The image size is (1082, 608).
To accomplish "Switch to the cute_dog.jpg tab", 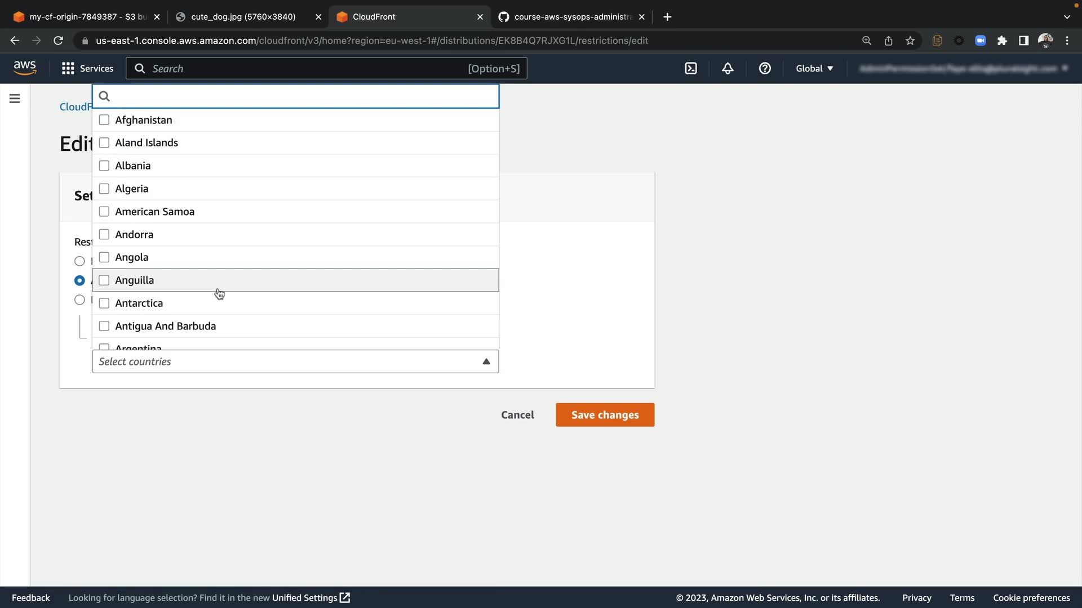I will (243, 17).
